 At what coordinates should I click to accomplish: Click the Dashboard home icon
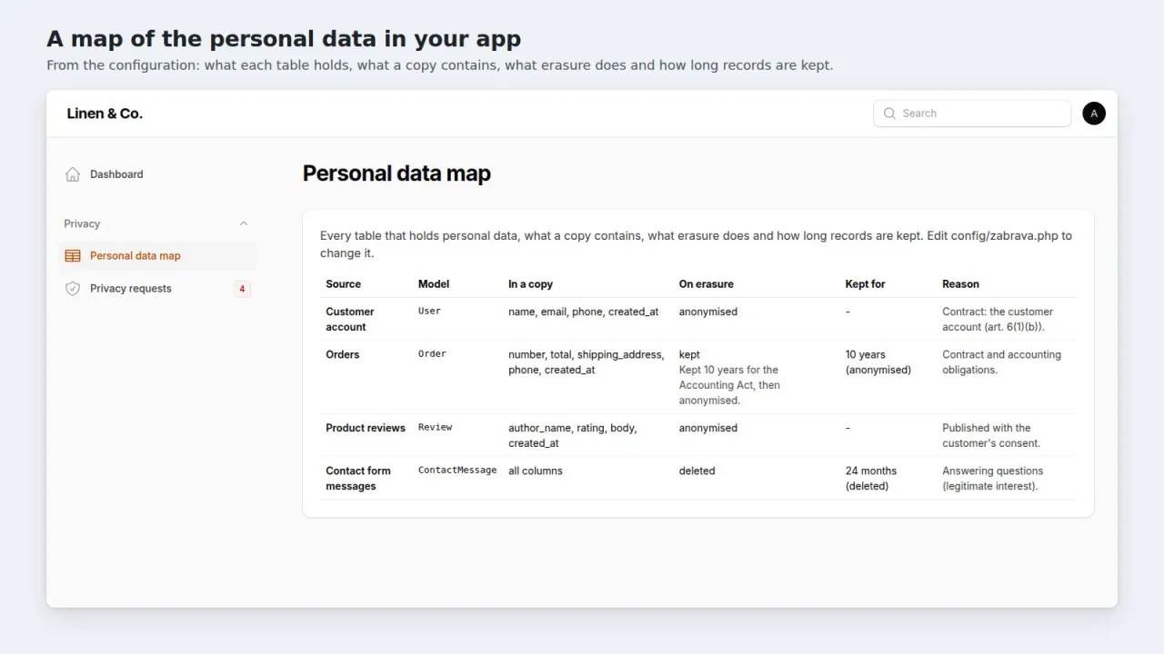point(73,174)
